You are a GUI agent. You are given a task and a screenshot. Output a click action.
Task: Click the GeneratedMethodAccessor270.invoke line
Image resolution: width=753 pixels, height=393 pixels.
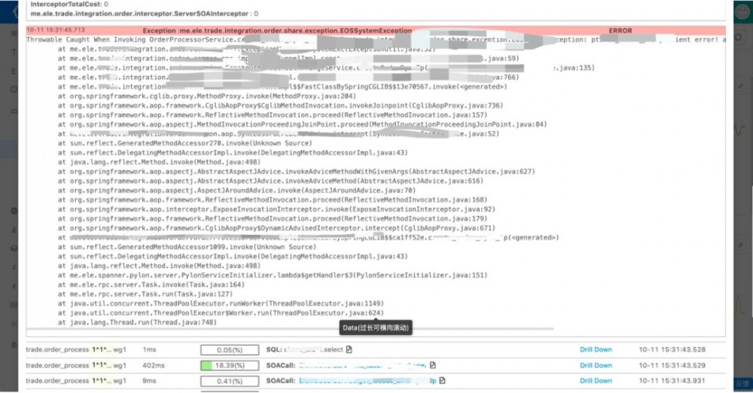point(185,143)
